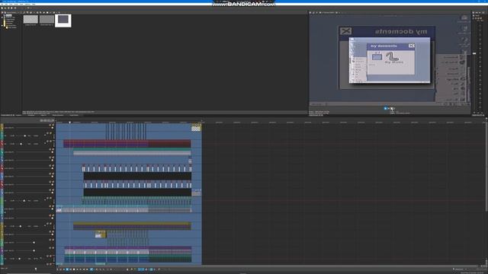
Task: Adjust the playback rate slider below track list
Action: coord(35,269)
